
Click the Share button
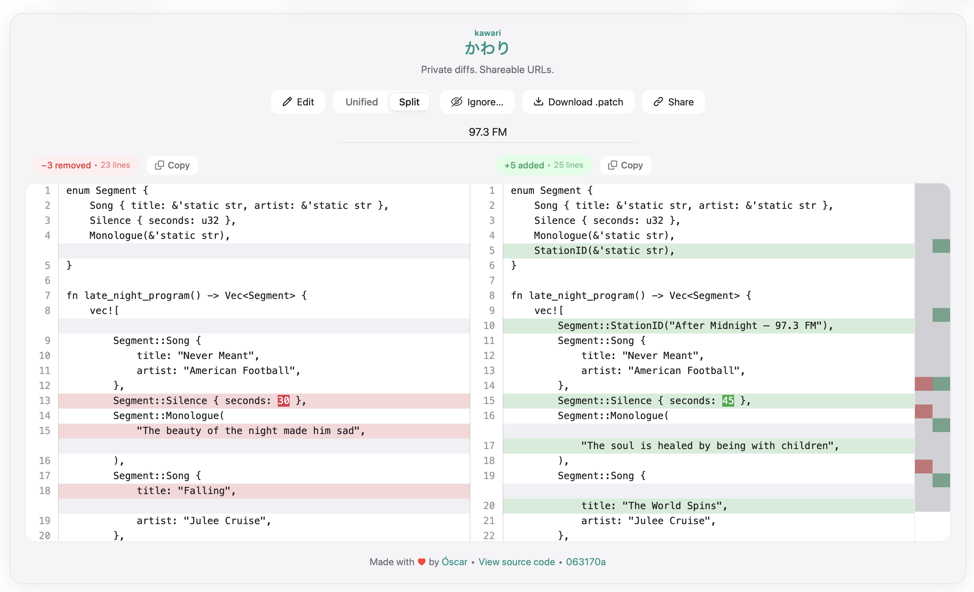673,102
